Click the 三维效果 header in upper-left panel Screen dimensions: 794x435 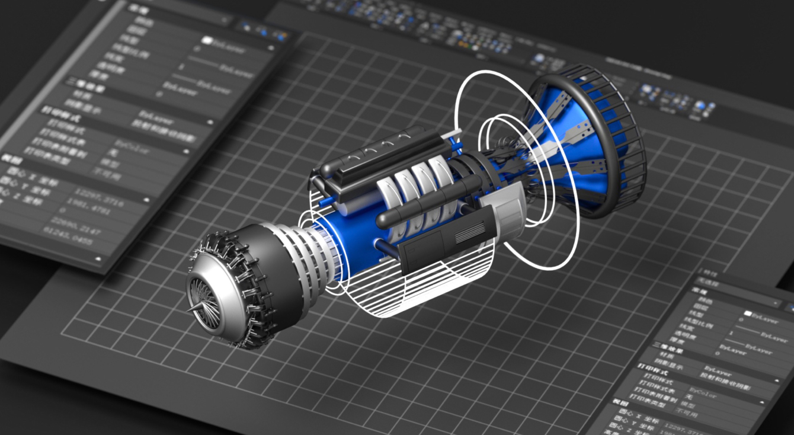(x=85, y=85)
